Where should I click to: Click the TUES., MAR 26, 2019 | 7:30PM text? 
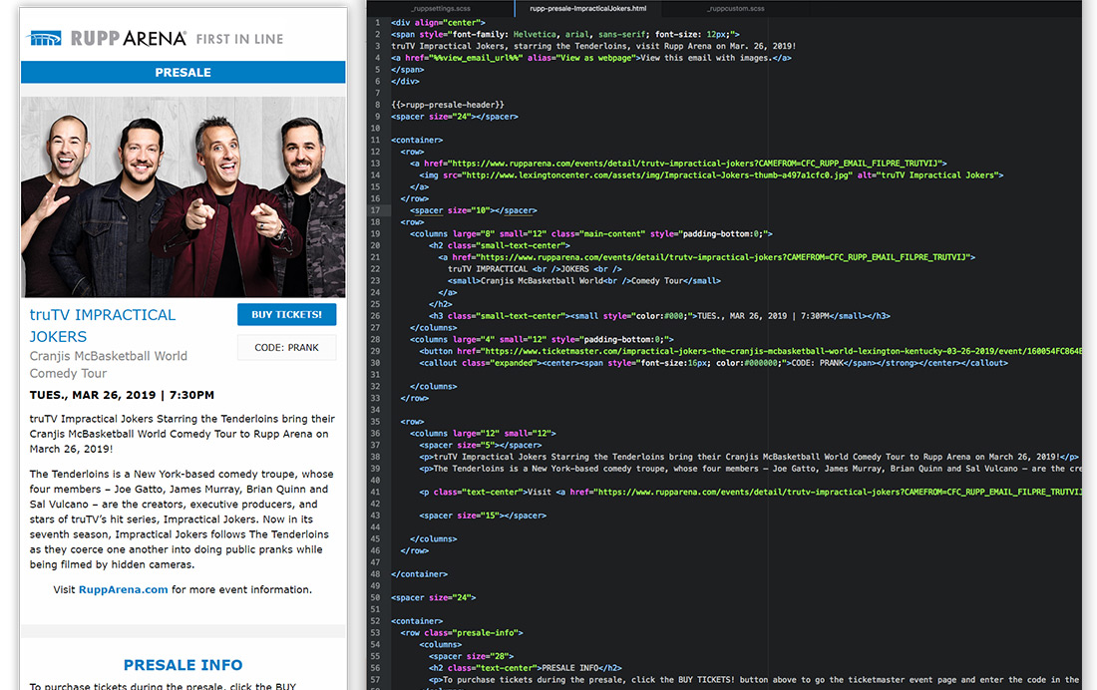coord(122,395)
